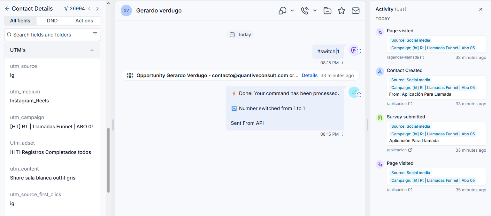
Task: Click the envelope mail icon
Action: 356,11
